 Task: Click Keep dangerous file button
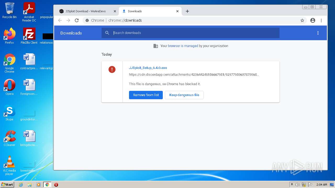(184, 95)
